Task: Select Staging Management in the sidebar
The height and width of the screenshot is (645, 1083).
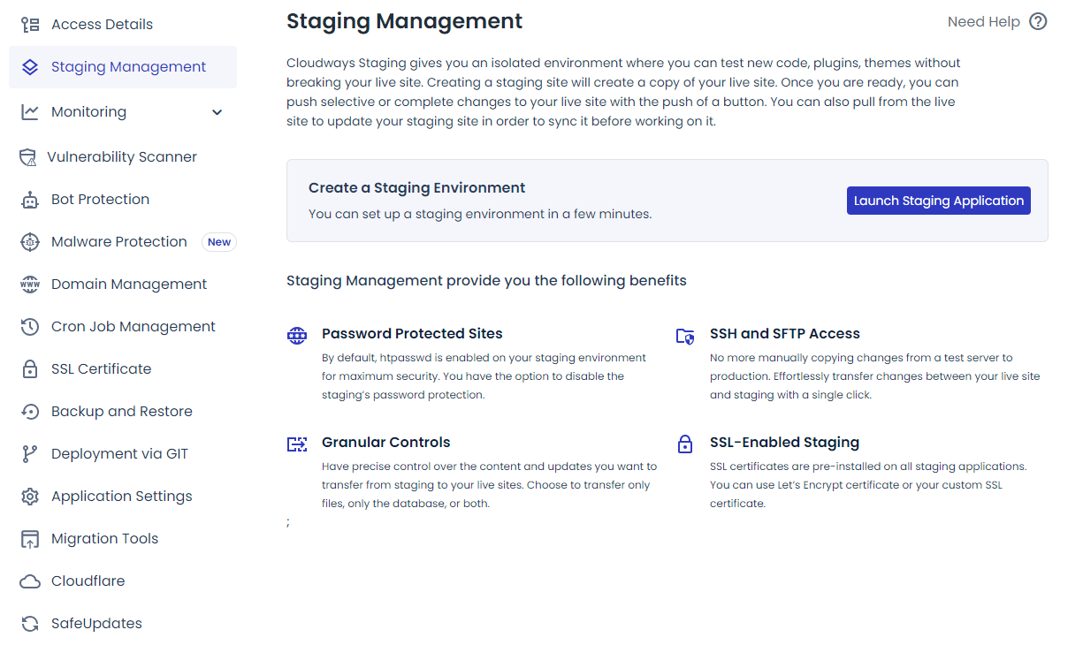Action: 123,67
